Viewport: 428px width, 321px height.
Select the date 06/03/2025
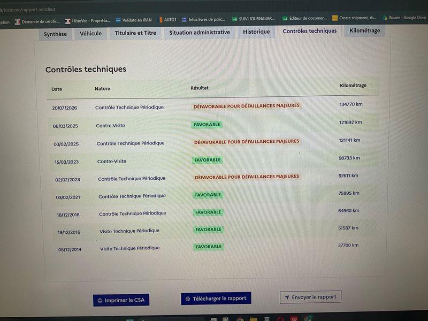(65, 126)
